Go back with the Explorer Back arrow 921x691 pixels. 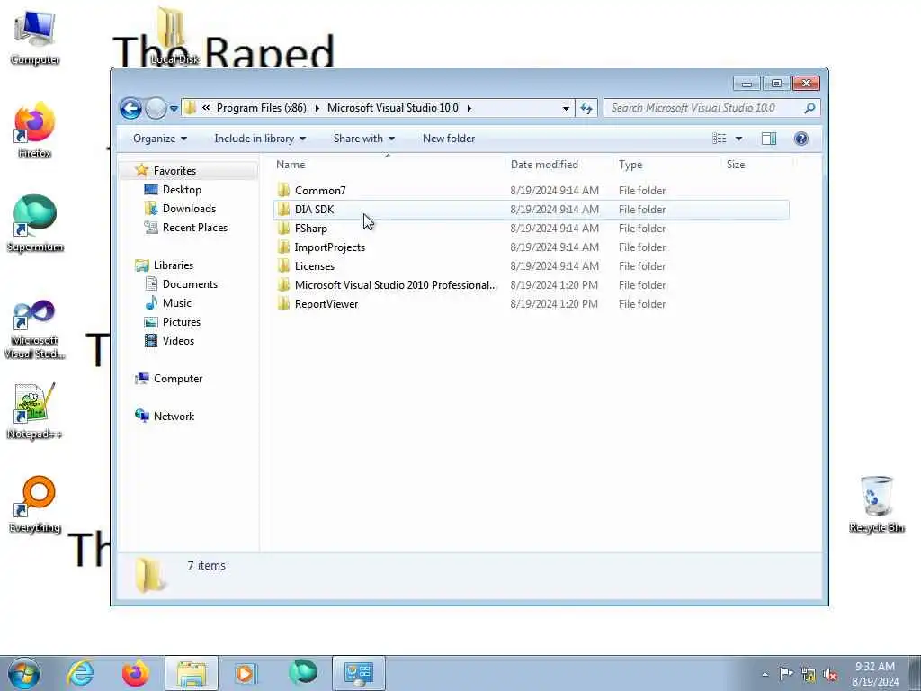click(x=130, y=108)
